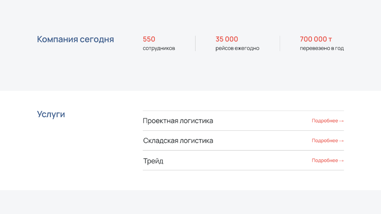Click the Услуги section heading
This screenshot has width=381, height=214.
coord(51,114)
